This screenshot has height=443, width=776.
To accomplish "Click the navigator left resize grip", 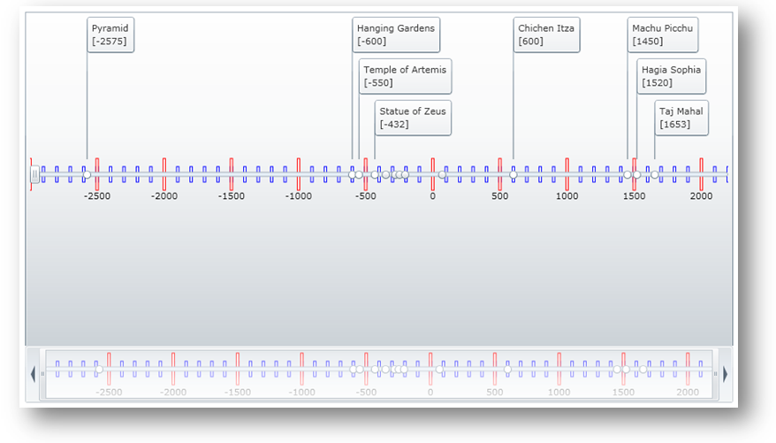I will (x=42, y=374).
